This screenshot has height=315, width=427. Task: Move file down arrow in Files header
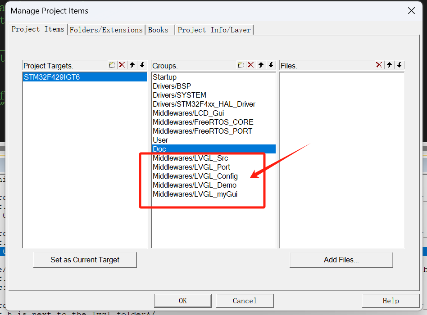point(399,65)
